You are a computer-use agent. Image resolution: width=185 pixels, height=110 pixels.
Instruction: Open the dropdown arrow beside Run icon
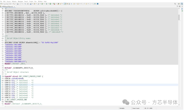[x=52, y=4]
